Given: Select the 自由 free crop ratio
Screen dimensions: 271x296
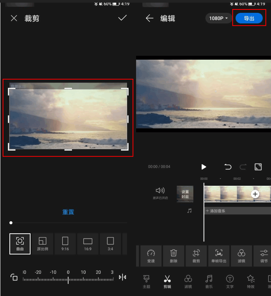Looking at the screenshot, I should (x=20, y=244).
